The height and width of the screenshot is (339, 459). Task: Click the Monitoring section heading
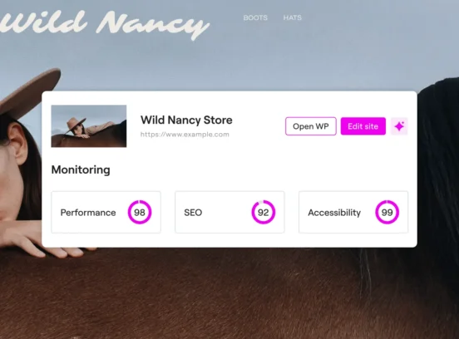pyautogui.click(x=81, y=169)
